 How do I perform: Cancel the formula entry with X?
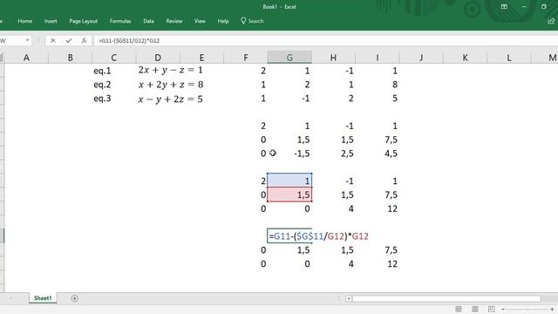53,41
